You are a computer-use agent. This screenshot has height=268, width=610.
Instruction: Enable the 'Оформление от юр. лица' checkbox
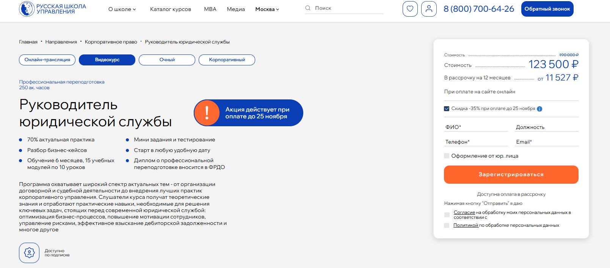(447, 156)
